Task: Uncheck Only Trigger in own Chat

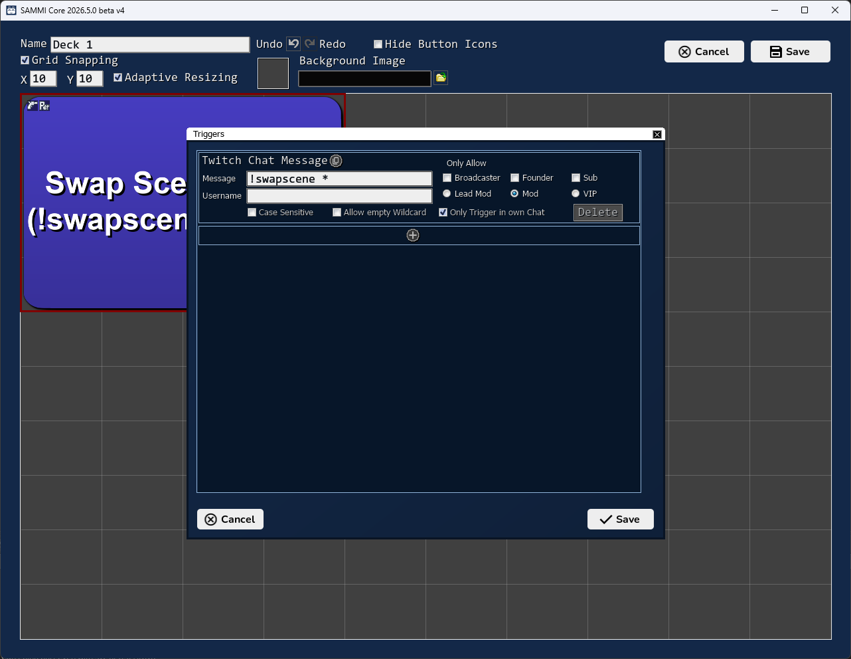Action: (443, 212)
